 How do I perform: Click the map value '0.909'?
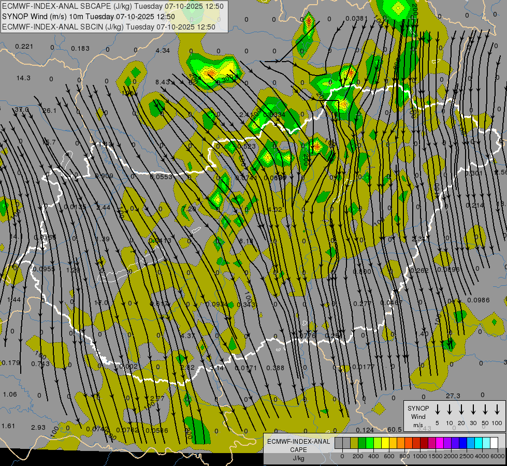click(104, 176)
